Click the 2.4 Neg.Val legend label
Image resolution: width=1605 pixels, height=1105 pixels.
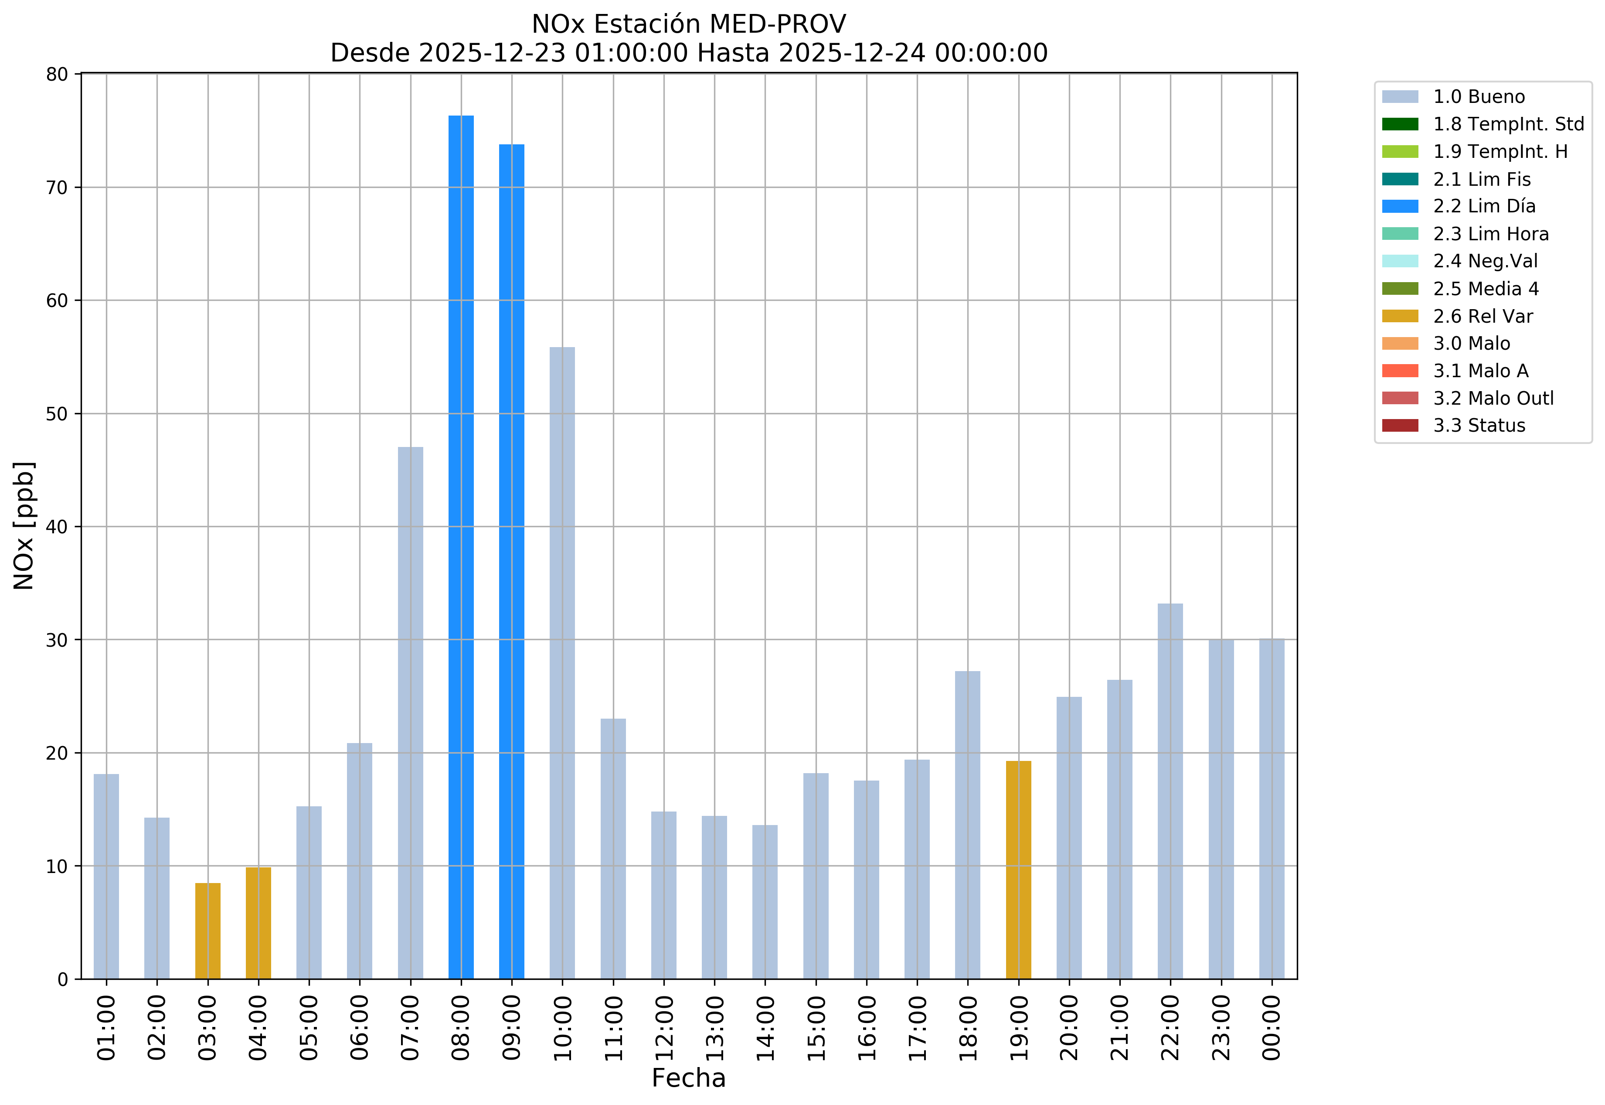point(1485,261)
